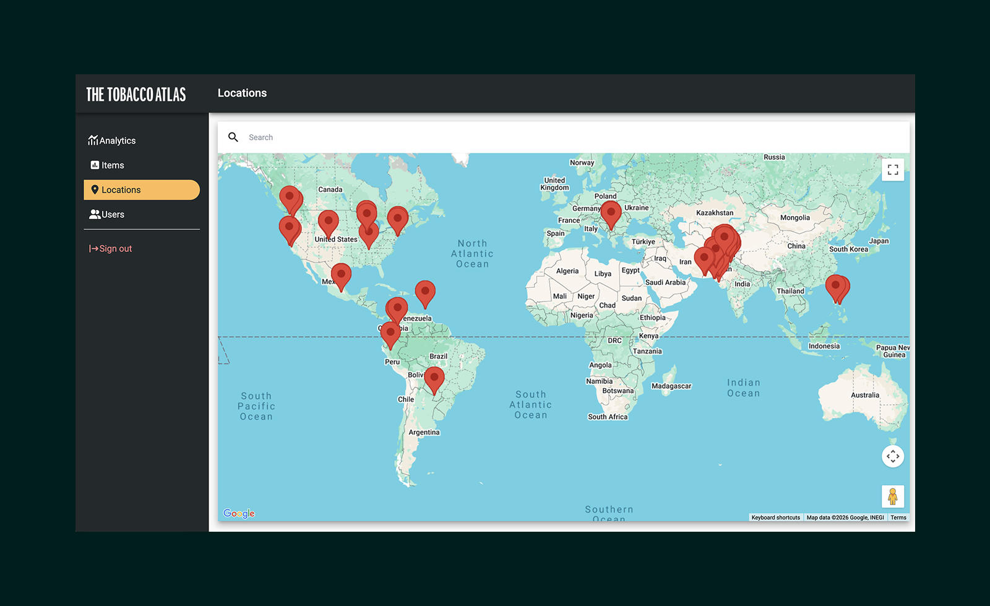Open Analytics via the bar chart icon
The image size is (990, 606).
pos(93,140)
